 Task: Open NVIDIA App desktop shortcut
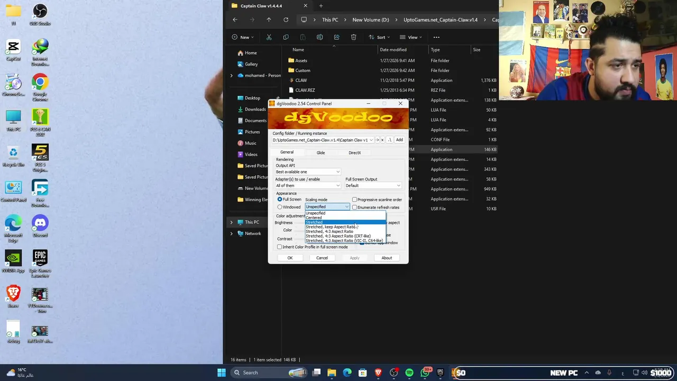(13, 261)
